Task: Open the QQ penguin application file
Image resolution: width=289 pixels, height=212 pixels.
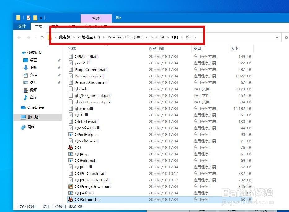Action: click(71, 147)
